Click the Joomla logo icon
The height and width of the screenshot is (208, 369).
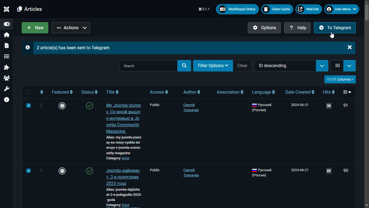(7, 9)
